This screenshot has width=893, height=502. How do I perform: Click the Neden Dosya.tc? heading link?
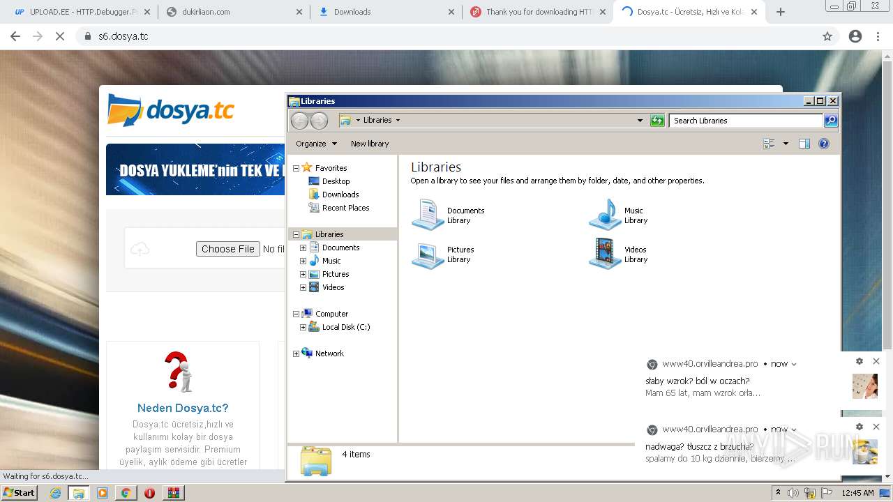click(x=183, y=409)
